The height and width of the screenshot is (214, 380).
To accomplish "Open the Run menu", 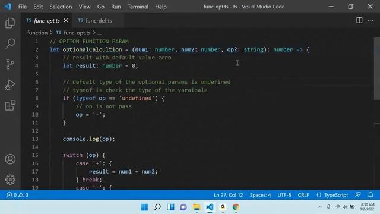I will (x=116, y=7).
